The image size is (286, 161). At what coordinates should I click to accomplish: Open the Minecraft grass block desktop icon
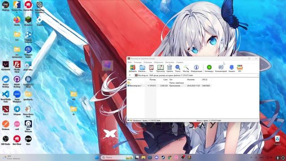pyautogui.click(x=28, y=21)
